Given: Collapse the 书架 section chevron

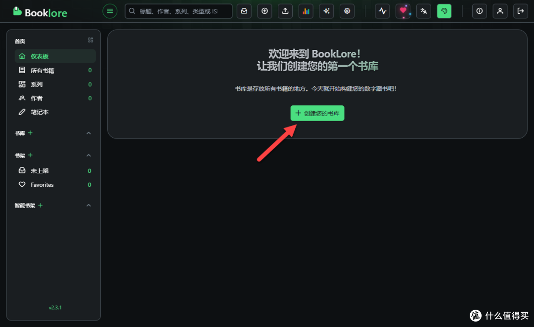Looking at the screenshot, I should (89, 156).
